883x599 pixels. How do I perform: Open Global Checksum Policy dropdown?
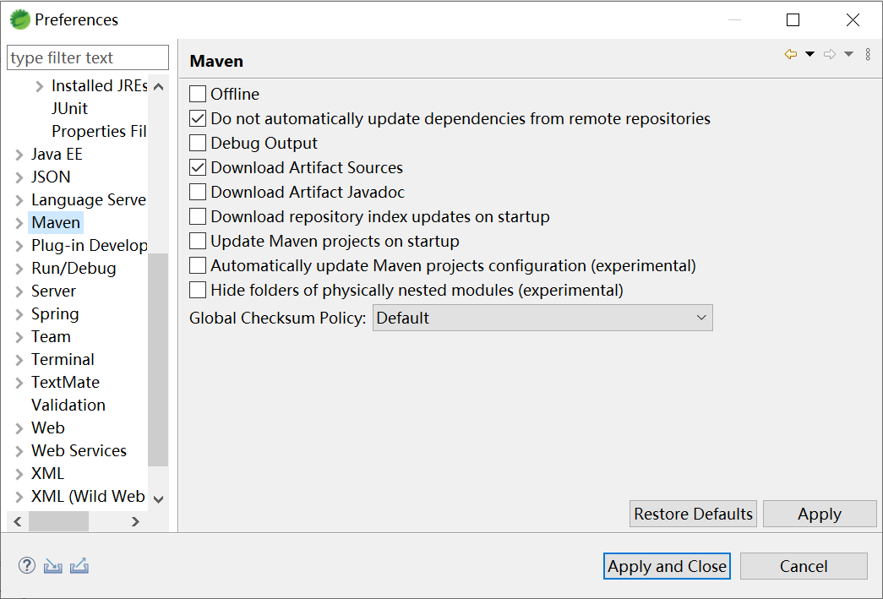542,318
